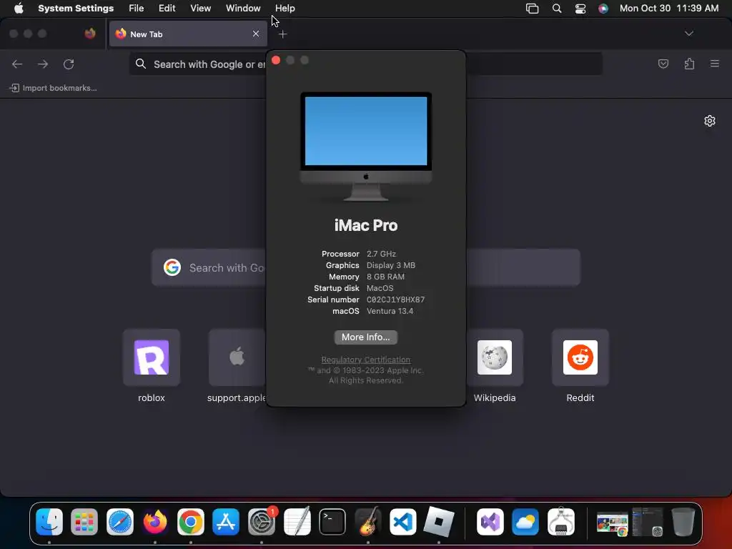Click Import bookmarks in Firefox toolbar
This screenshot has width=732, height=549.
click(x=53, y=88)
